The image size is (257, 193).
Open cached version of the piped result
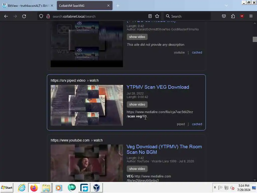coord(197,124)
